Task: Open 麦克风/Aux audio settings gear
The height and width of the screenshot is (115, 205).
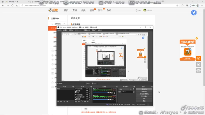Action: click(x=115, y=93)
